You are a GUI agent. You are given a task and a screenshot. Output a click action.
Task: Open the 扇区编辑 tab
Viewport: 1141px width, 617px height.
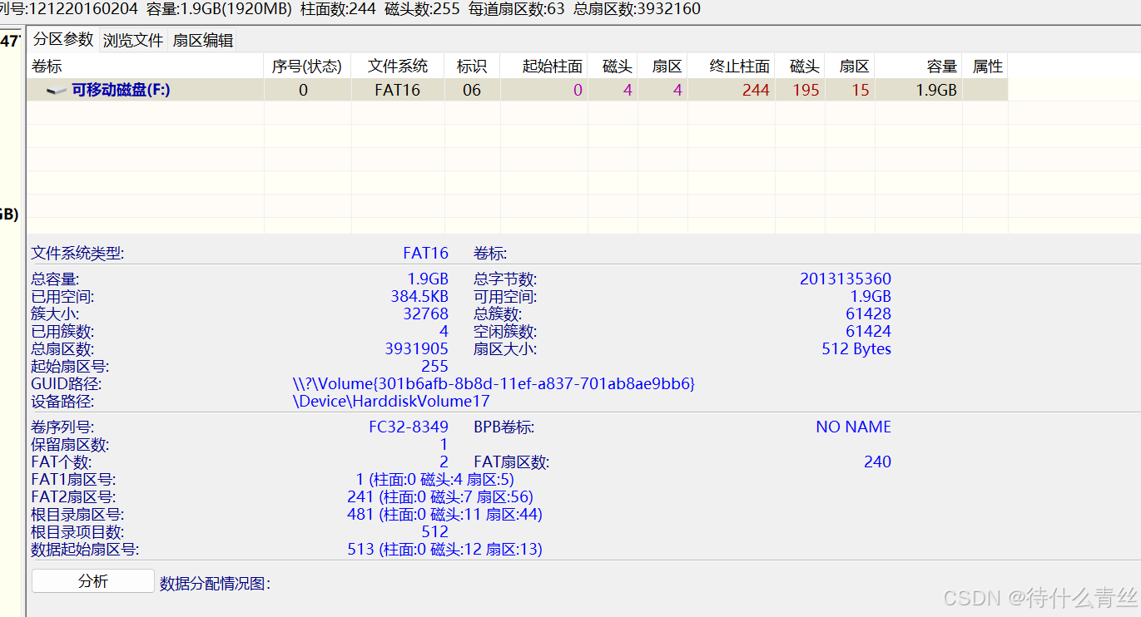202,40
